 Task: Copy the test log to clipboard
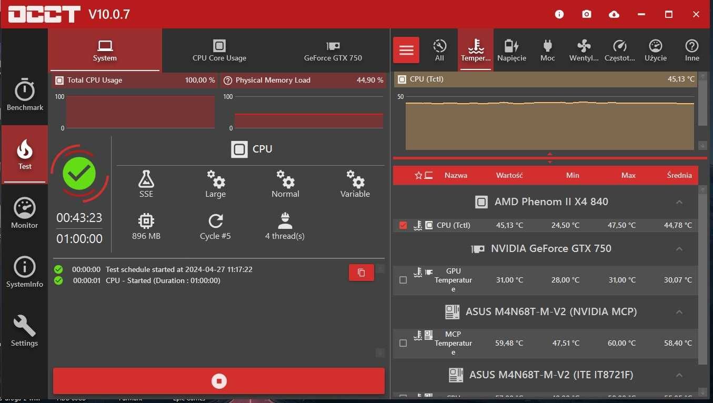coord(361,273)
